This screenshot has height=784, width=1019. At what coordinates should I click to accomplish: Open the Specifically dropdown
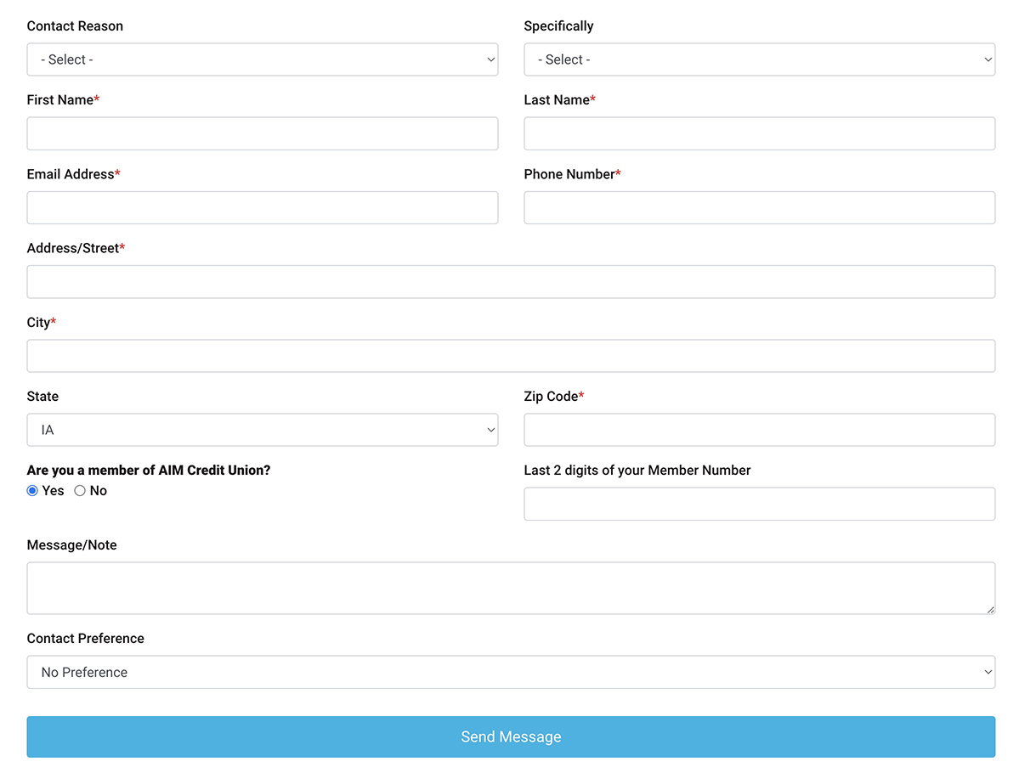(759, 59)
